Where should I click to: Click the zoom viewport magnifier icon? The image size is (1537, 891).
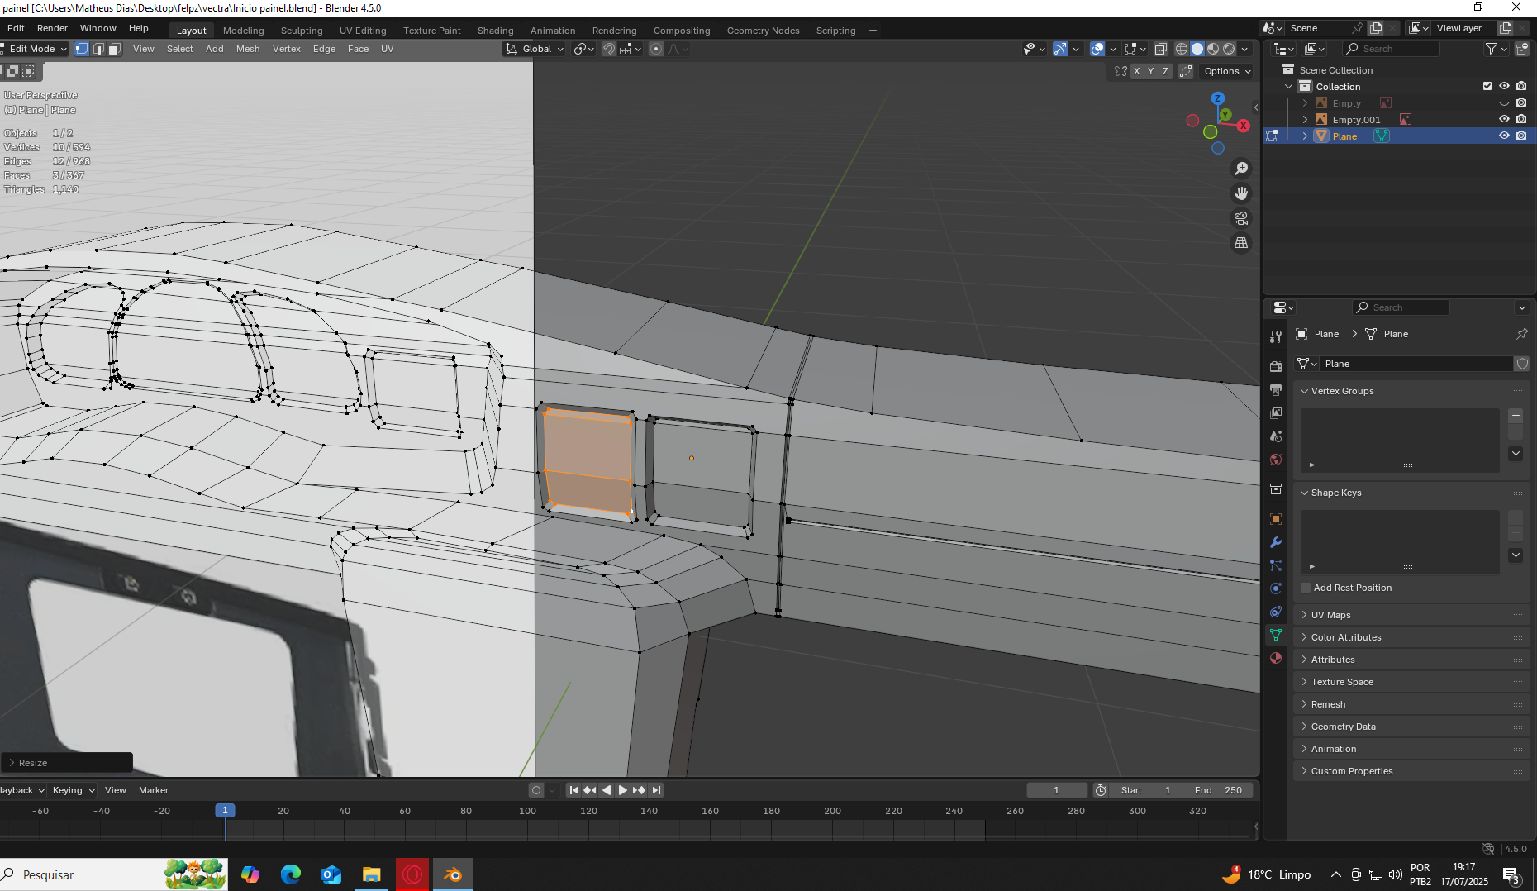[1241, 169]
